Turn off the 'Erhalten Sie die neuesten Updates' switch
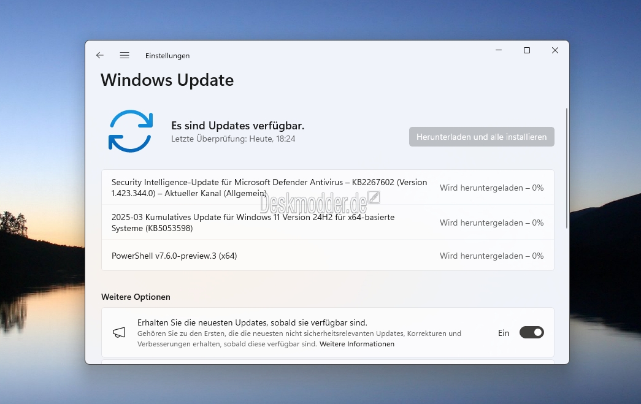The height and width of the screenshot is (404, 641). point(531,332)
